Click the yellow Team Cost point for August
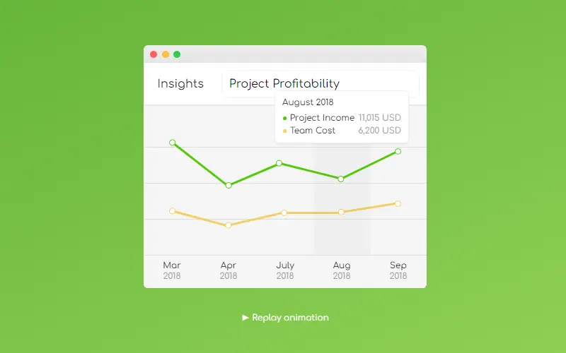 [x=341, y=213]
